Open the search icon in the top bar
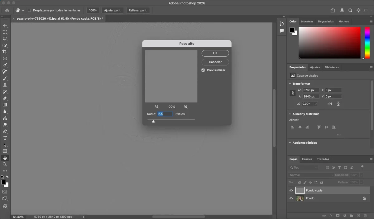The height and width of the screenshot is (219, 374). (350, 10)
